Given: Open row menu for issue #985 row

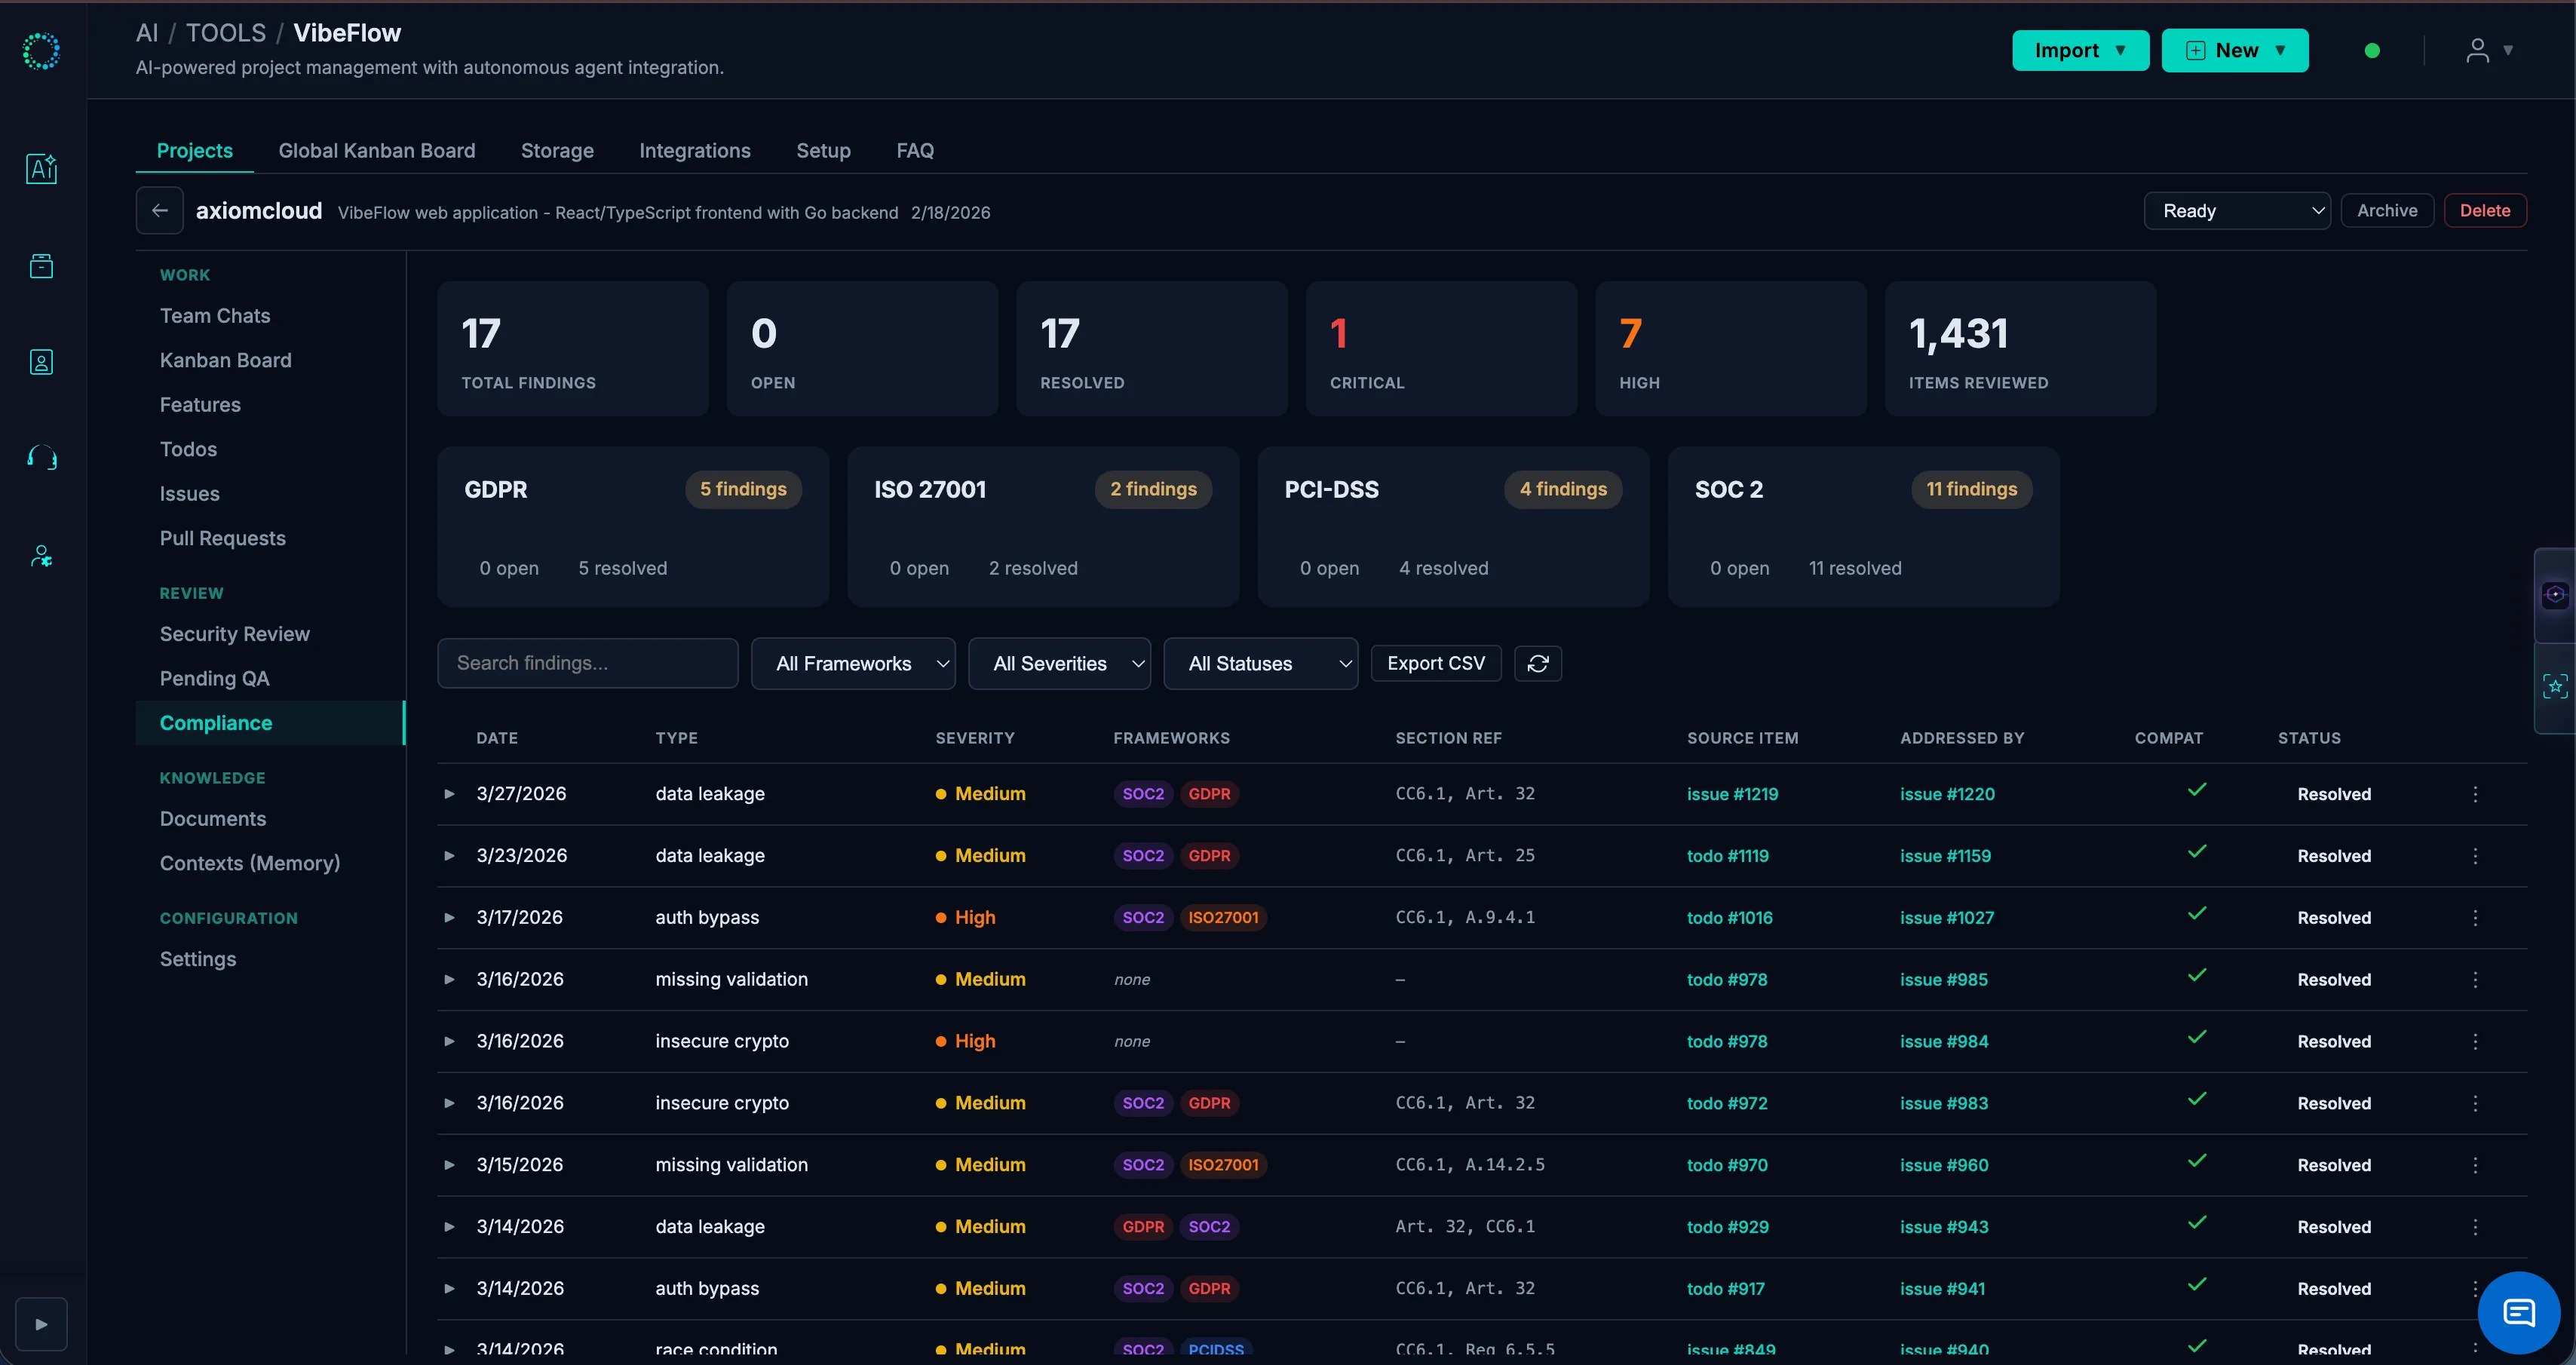Looking at the screenshot, I should (2475, 980).
